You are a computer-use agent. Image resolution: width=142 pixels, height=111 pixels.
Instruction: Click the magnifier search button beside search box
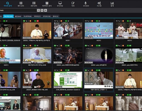coord(38,10)
